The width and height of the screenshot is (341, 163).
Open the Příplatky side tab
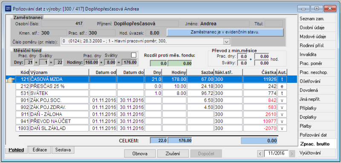click(x=317, y=108)
